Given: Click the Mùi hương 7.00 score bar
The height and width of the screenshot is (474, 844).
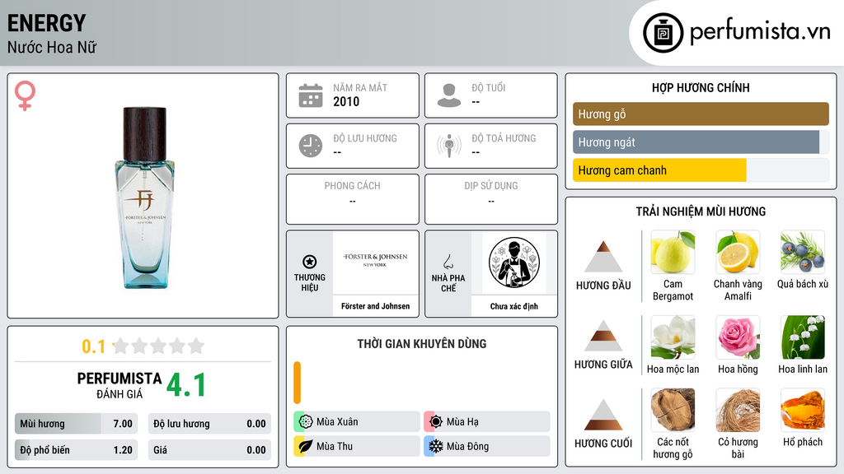Looking at the screenshot, I should click(x=76, y=424).
